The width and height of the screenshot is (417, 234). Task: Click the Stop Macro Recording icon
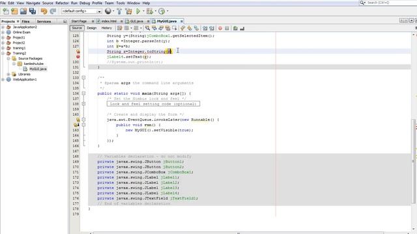227,28
